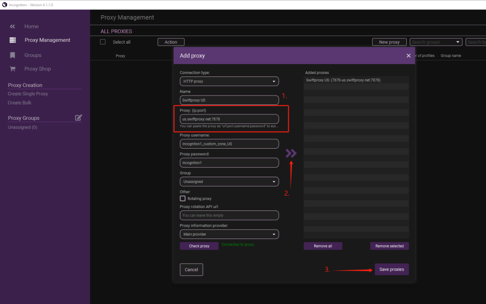486x304 pixels.
Task: Click the Search input field right of Search groups
Action: click(476, 42)
